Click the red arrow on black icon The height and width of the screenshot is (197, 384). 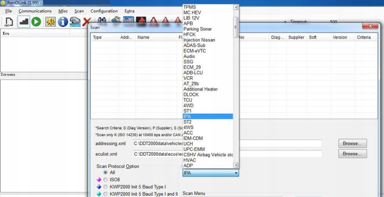click(141, 20)
